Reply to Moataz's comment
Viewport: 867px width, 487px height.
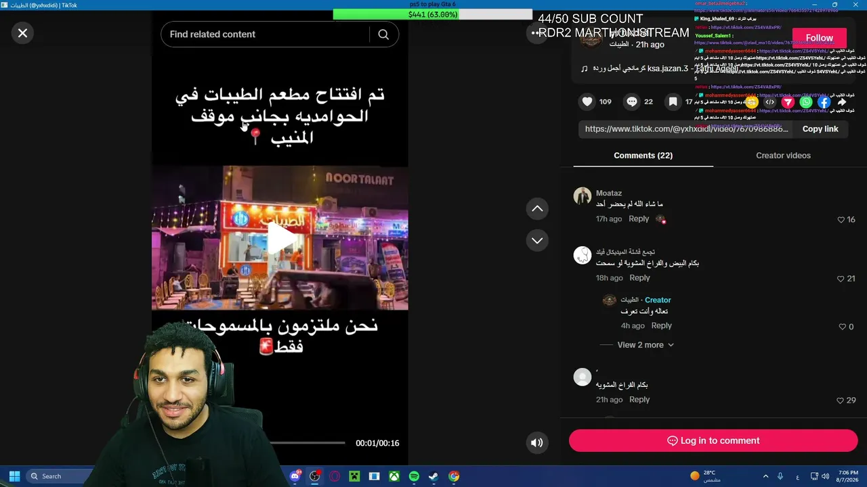(639, 219)
